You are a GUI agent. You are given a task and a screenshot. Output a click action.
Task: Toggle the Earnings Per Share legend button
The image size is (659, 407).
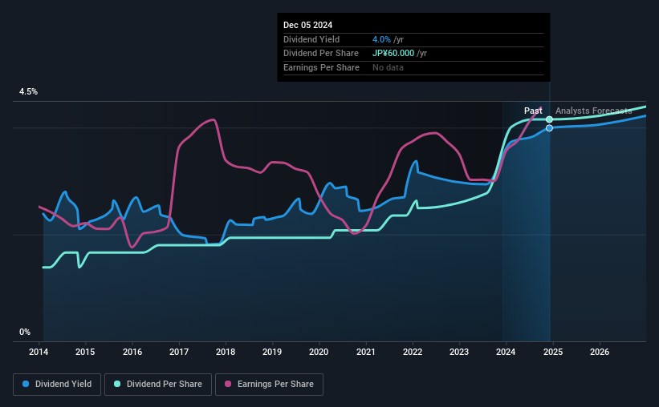[269, 385]
